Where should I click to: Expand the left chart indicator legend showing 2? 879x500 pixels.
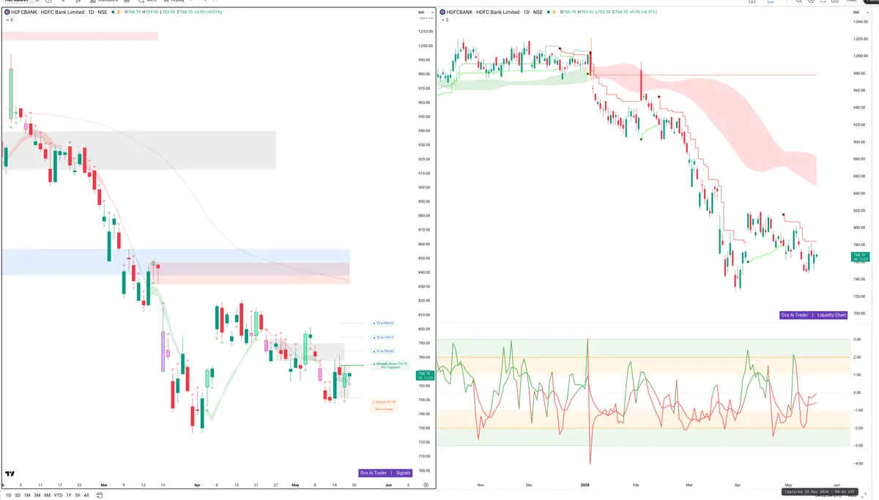[x=8, y=20]
